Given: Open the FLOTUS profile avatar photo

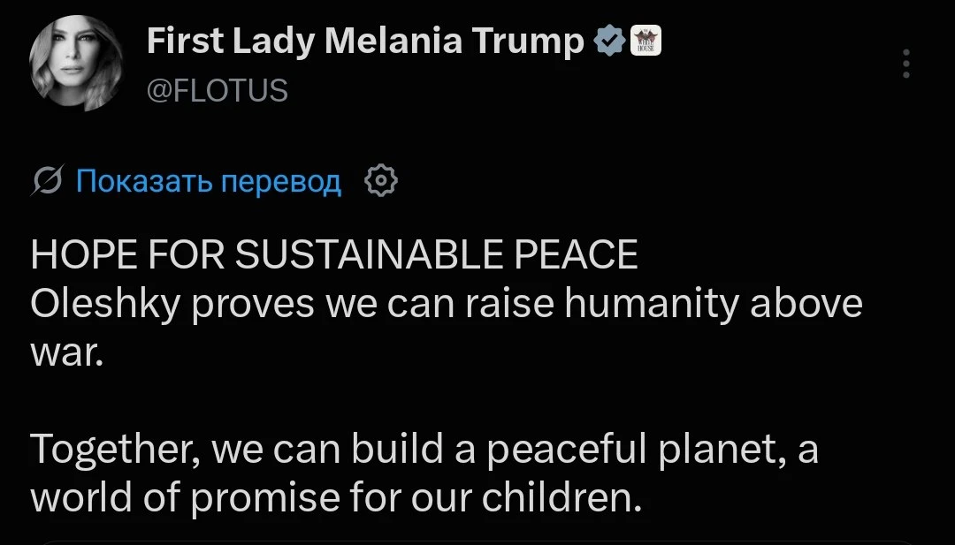Looking at the screenshot, I should (x=75, y=63).
